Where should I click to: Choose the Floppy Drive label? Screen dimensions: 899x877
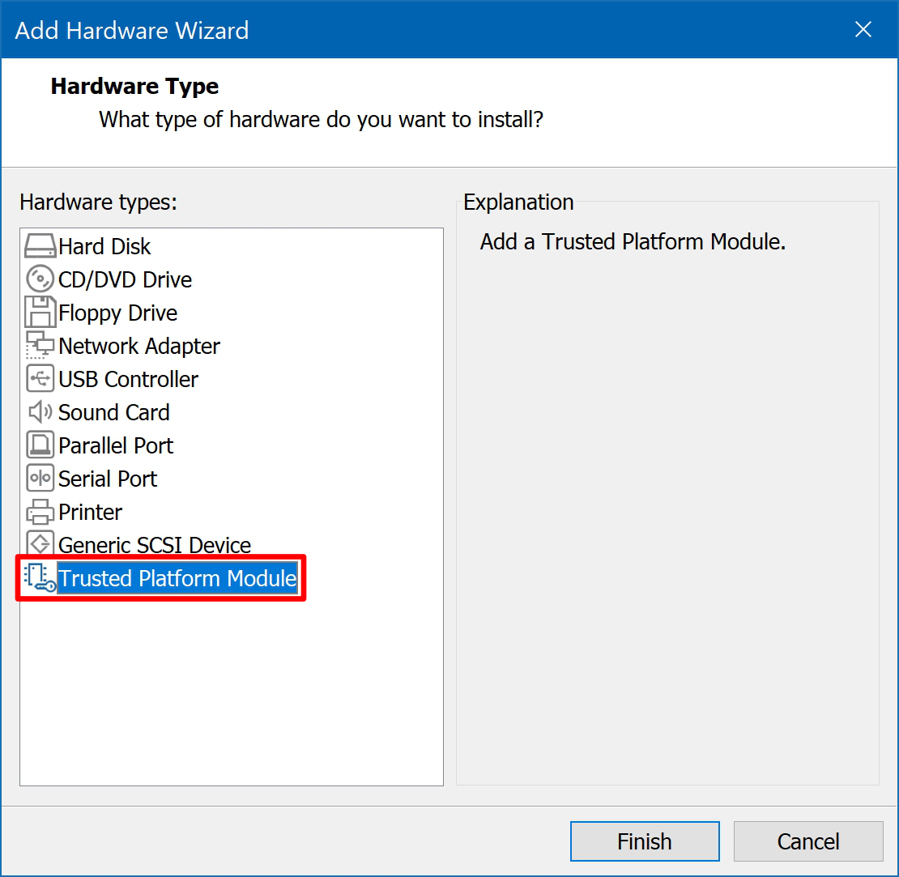(118, 313)
